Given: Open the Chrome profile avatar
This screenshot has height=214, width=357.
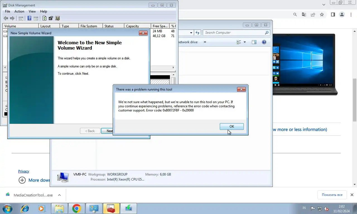Looking at the screenshot, I should [x=342, y=14].
